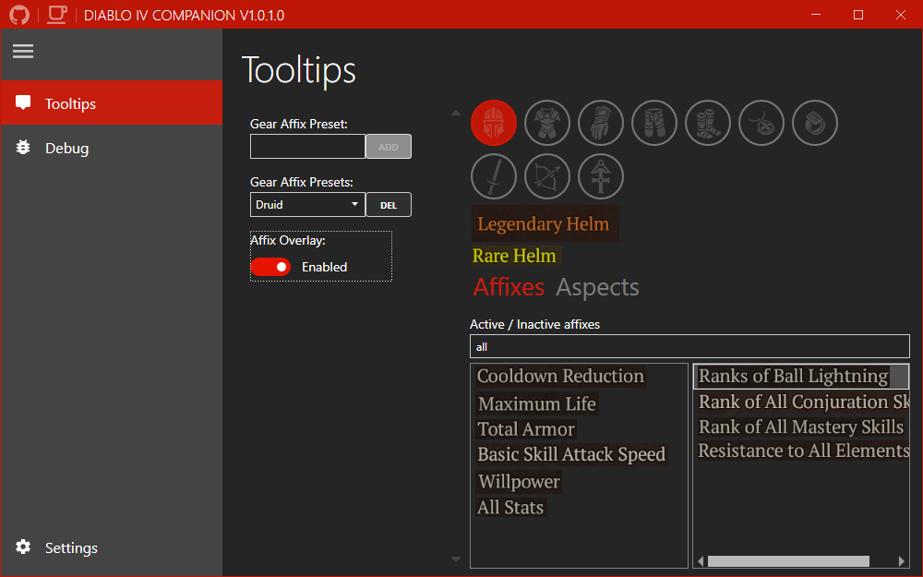This screenshot has width=923, height=577.
Task: Select the Pants gear slot icon
Action: coord(654,122)
